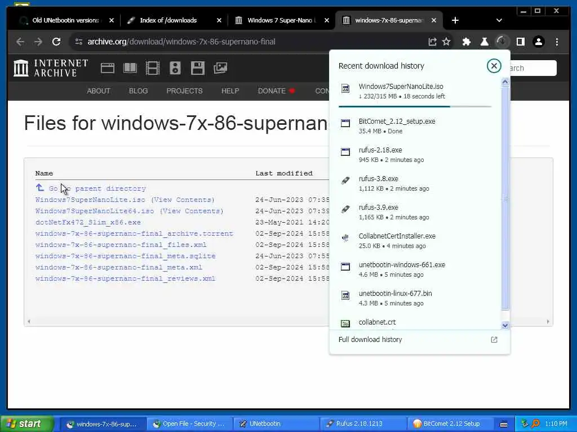Open the extensions puzzle icon
Image resolution: width=577 pixels, height=432 pixels.
tap(467, 42)
